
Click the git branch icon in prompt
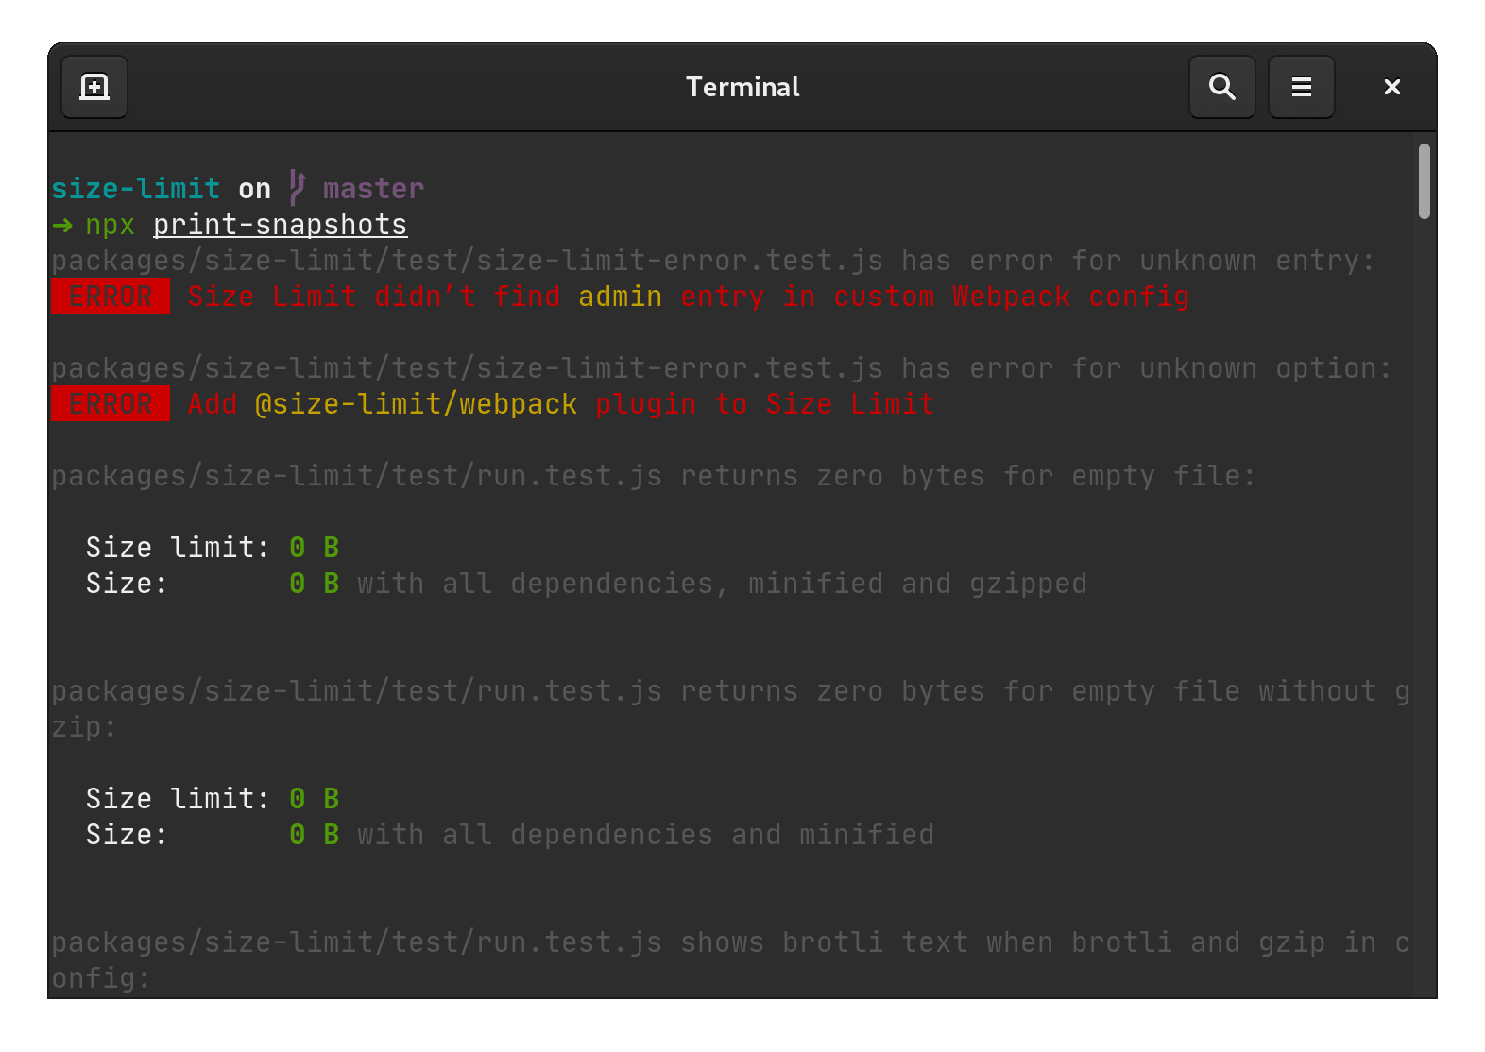tap(298, 188)
